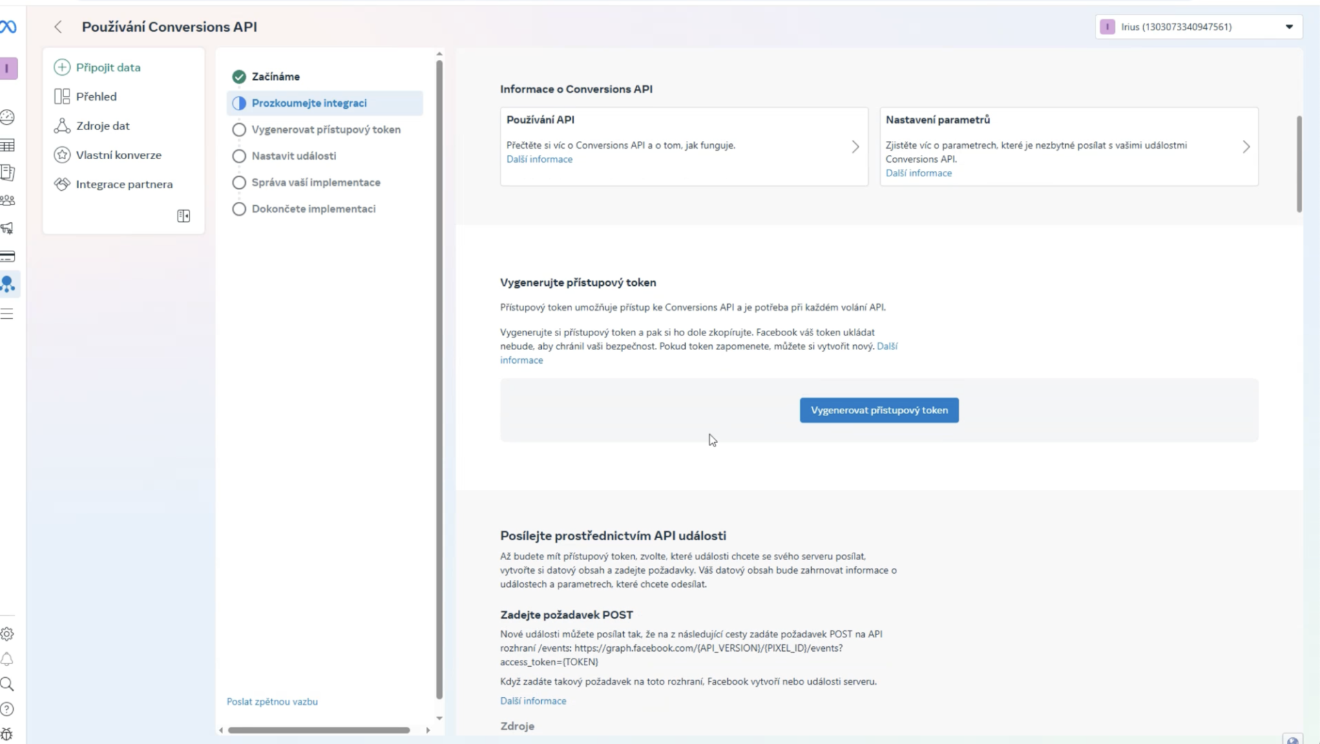Click the plus icon for Připojit data
Viewport: 1320px width, 744px height.
(62, 67)
